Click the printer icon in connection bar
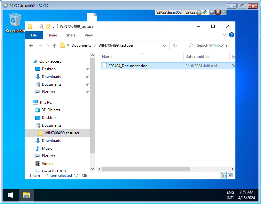This screenshot has width=261, height=204. [199, 12]
